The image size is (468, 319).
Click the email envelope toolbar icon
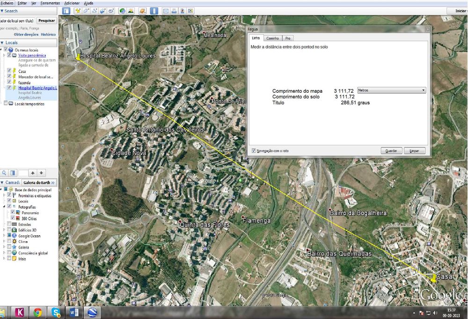click(x=166, y=11)
